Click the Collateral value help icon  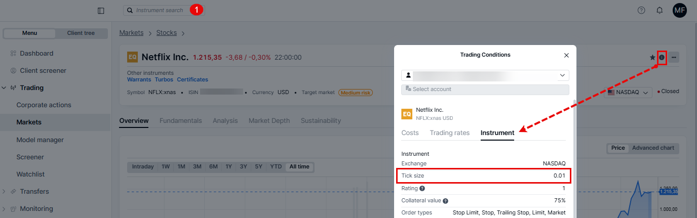click(x=445, y=201)
